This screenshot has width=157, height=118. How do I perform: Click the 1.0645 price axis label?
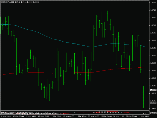coord(153,48)
